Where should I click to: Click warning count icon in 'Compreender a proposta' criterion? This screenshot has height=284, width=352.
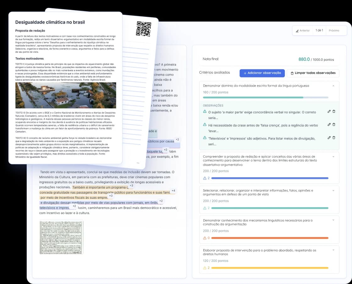(205, 178)
